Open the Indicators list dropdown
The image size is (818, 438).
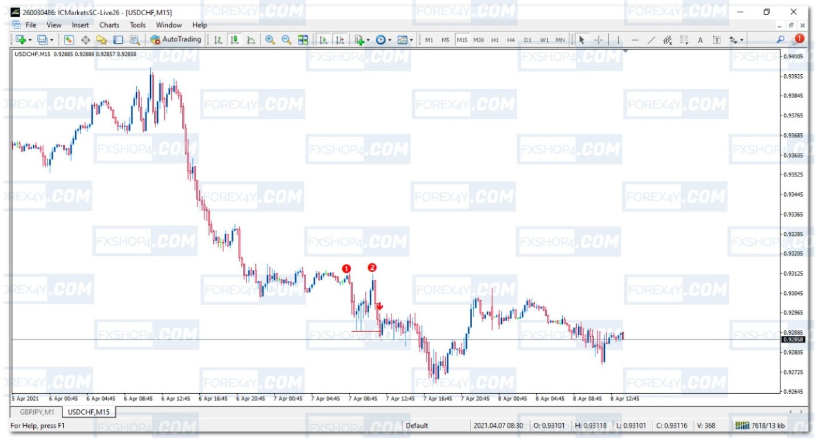click(368, 40)
